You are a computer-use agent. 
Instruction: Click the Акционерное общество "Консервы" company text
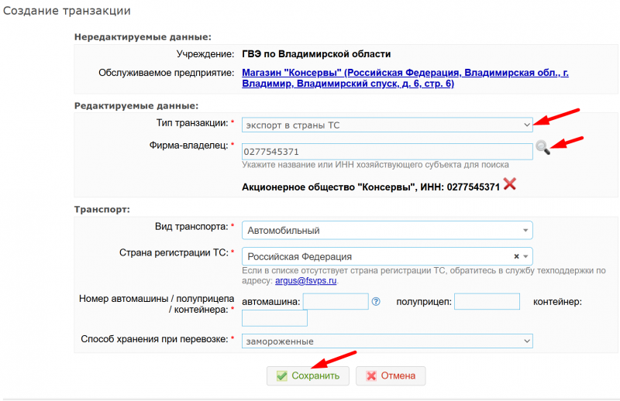[370, 187]
